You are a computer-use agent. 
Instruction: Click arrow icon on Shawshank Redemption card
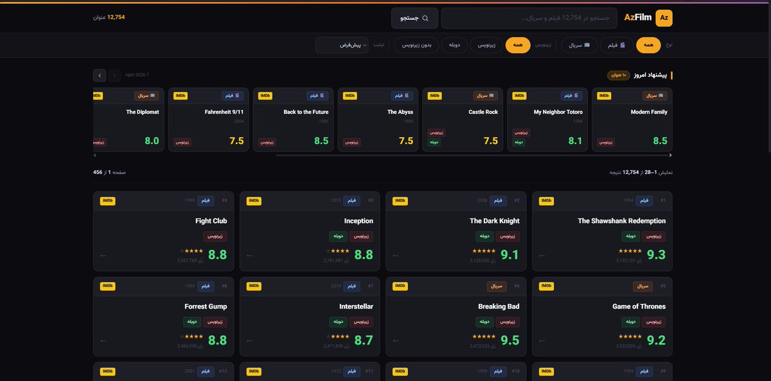(542, 255)
